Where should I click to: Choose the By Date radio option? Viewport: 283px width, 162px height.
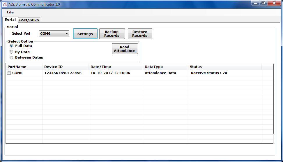click(x=11, y=52)
